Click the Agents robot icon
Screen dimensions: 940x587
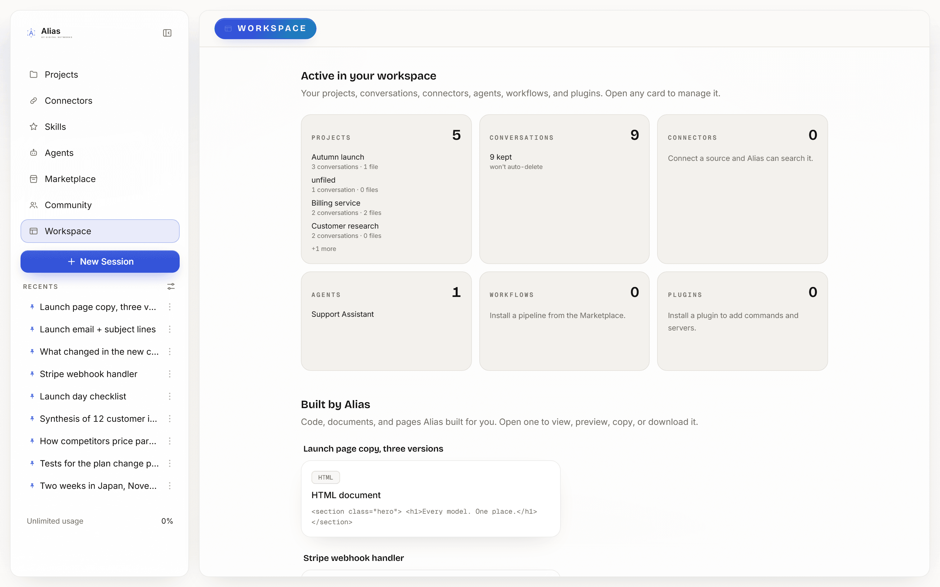coord(33,152)
